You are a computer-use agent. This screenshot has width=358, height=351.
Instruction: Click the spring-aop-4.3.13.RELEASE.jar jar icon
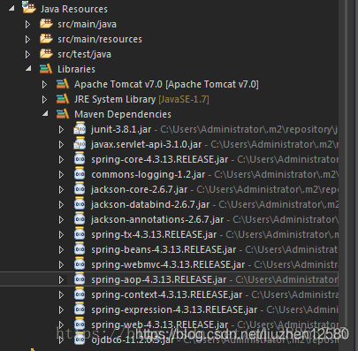(x=80, y=279)
